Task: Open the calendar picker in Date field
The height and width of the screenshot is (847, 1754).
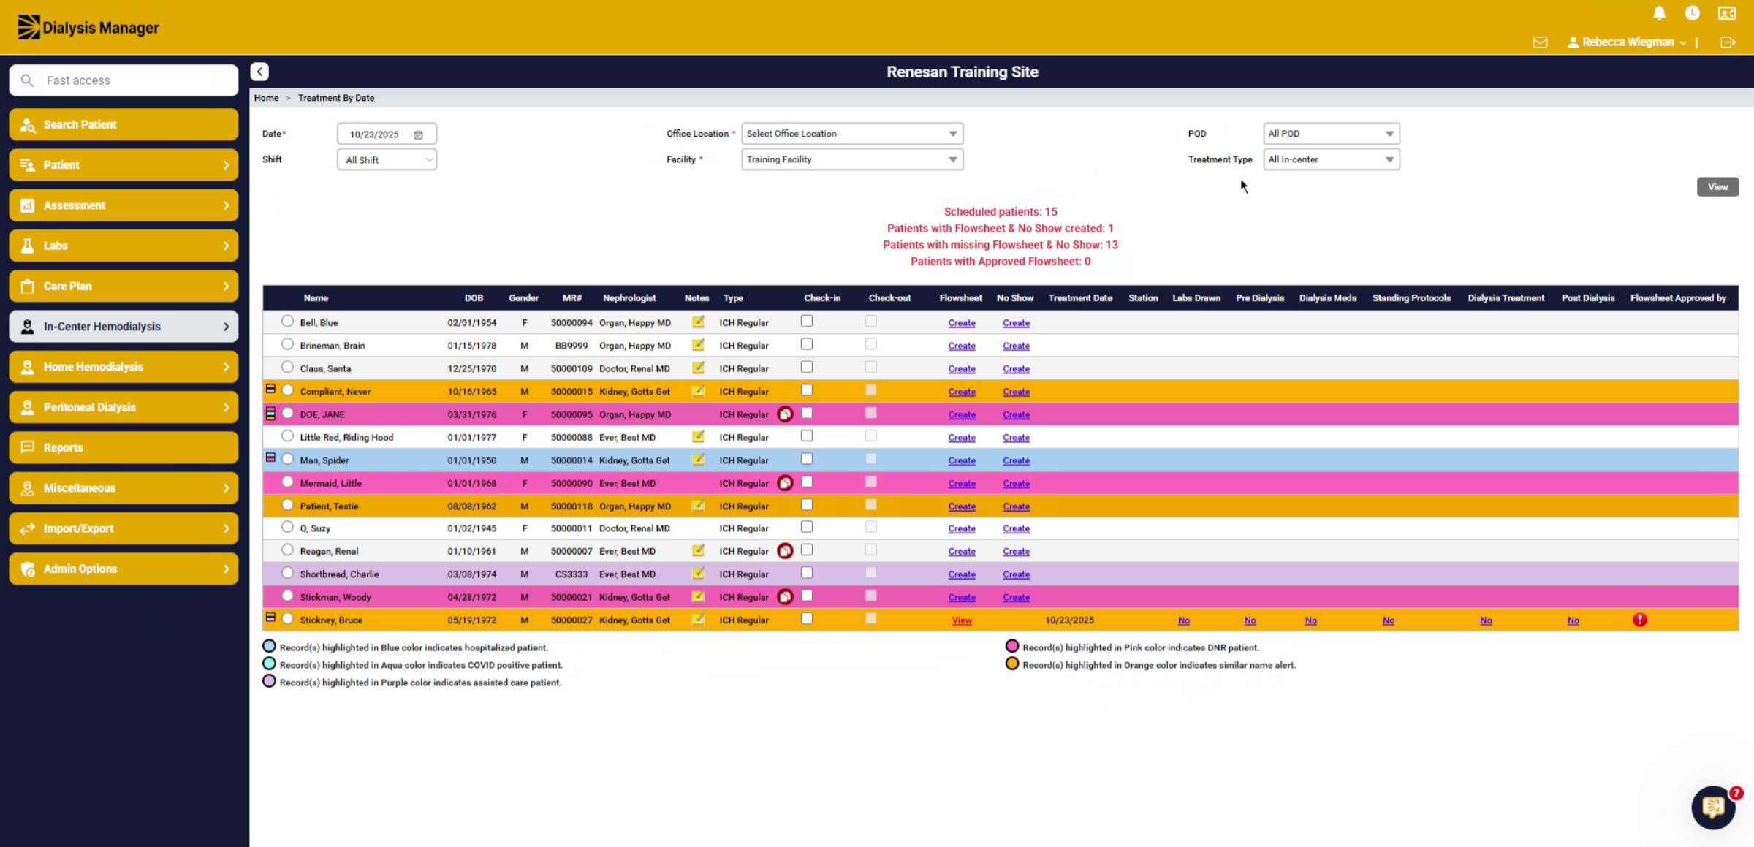Action: tap(418, 134)
